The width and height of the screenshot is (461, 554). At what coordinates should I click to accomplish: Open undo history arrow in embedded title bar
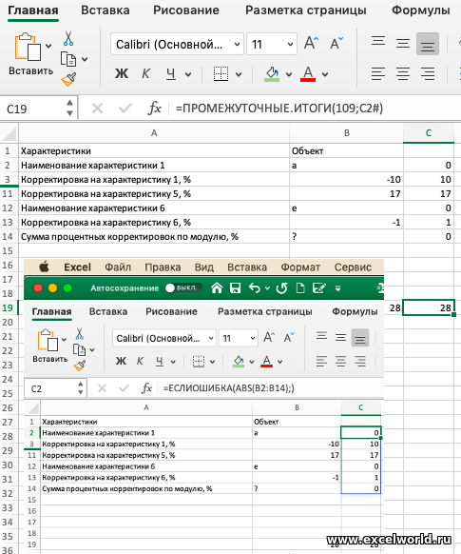click(x=267, y=288)
